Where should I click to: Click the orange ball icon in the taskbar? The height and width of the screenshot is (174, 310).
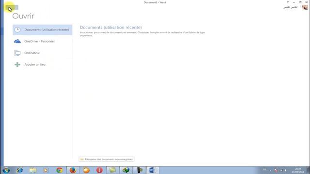point(86,170)
